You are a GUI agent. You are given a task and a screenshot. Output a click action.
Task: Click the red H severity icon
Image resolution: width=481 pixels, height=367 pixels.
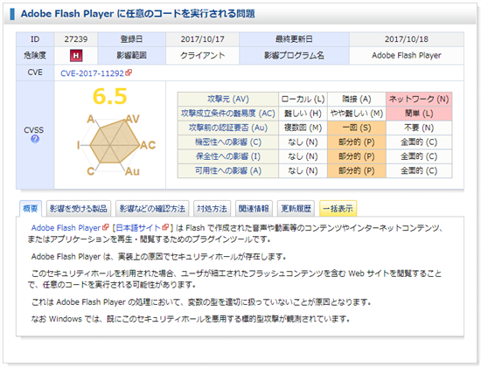tap(76, 56)
